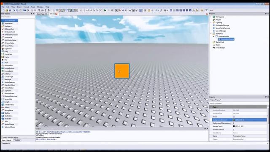Viewport: 270px width, 152px height.
Task: Select ScreenGui in Basic Objects list
Action: click(8, 99)
